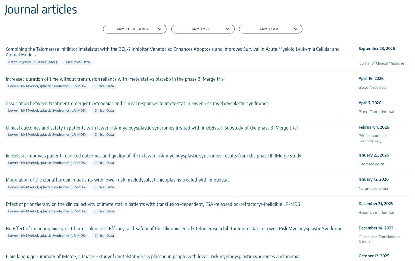Click the date January 12, 2026
This screenshot has width=415, height=261.
coord(374,179)
